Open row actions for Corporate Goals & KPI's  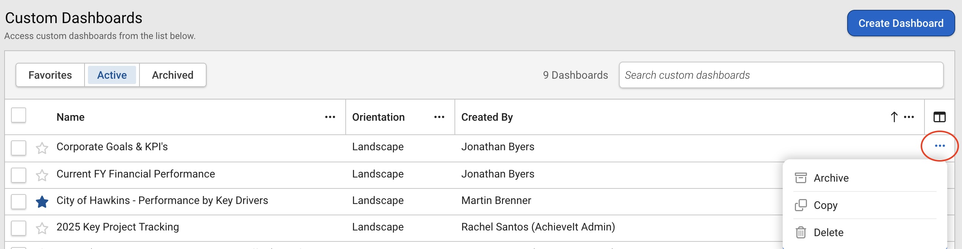coord(940,146)
